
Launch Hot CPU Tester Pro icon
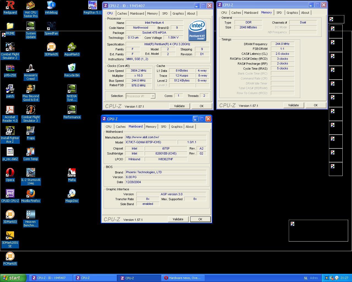click(31, 9)
